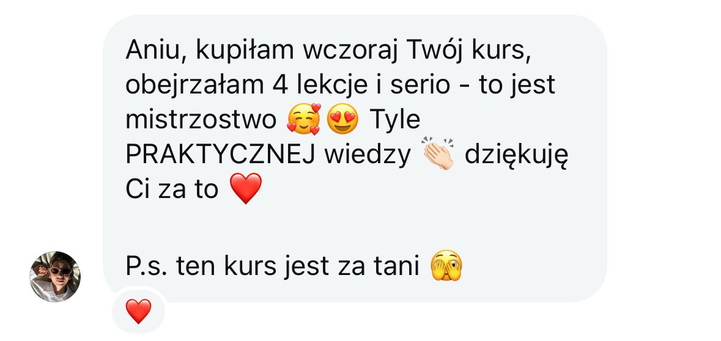721x341 pixels.
Task: Click the heart-eyes emoji
Action: point(342,119)
